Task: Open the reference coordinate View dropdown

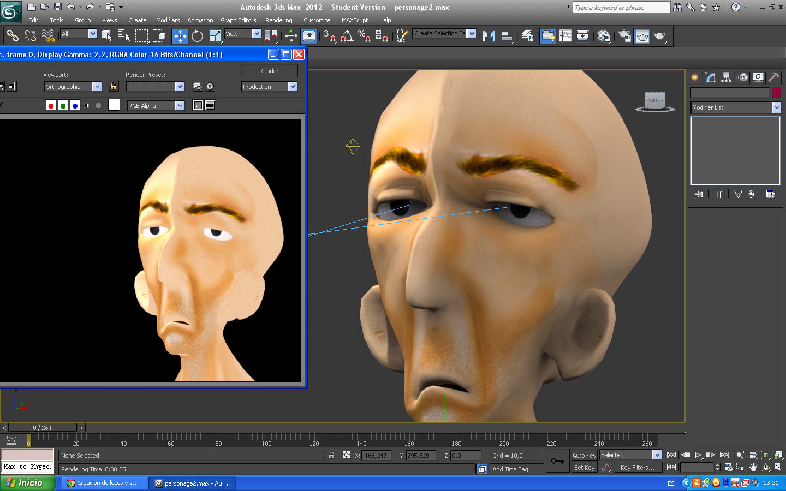Action: [x=242, y=34]
